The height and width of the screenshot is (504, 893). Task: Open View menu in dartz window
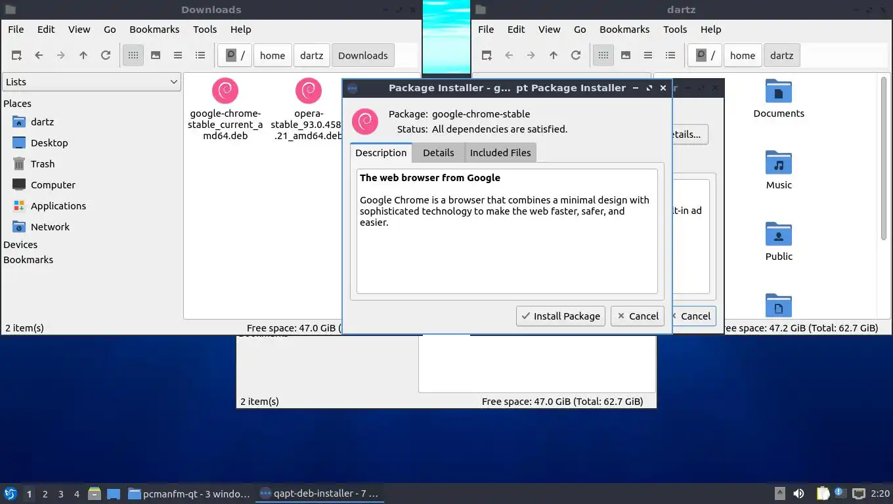(550, 30)
